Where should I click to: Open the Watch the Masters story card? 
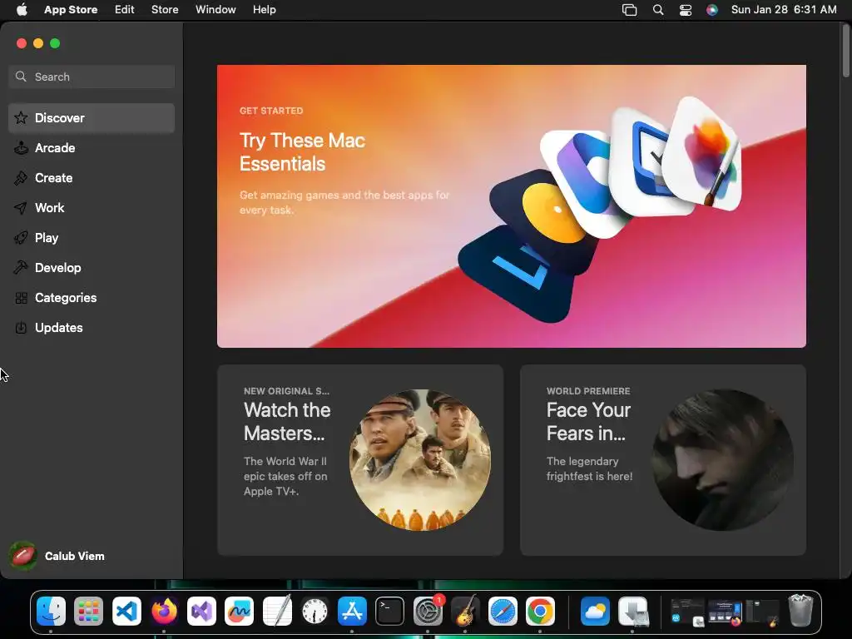coord(360,459)
